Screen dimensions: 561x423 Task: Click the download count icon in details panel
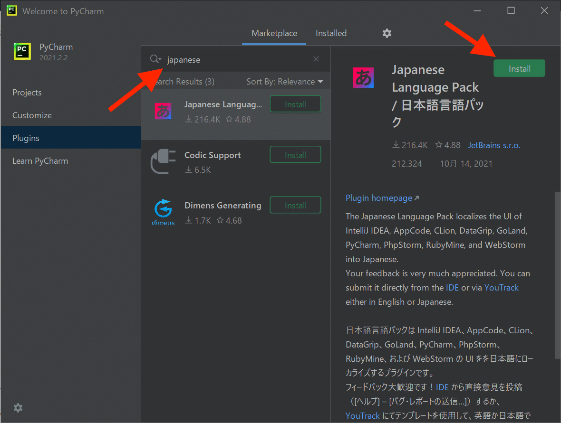coord(396,145)
